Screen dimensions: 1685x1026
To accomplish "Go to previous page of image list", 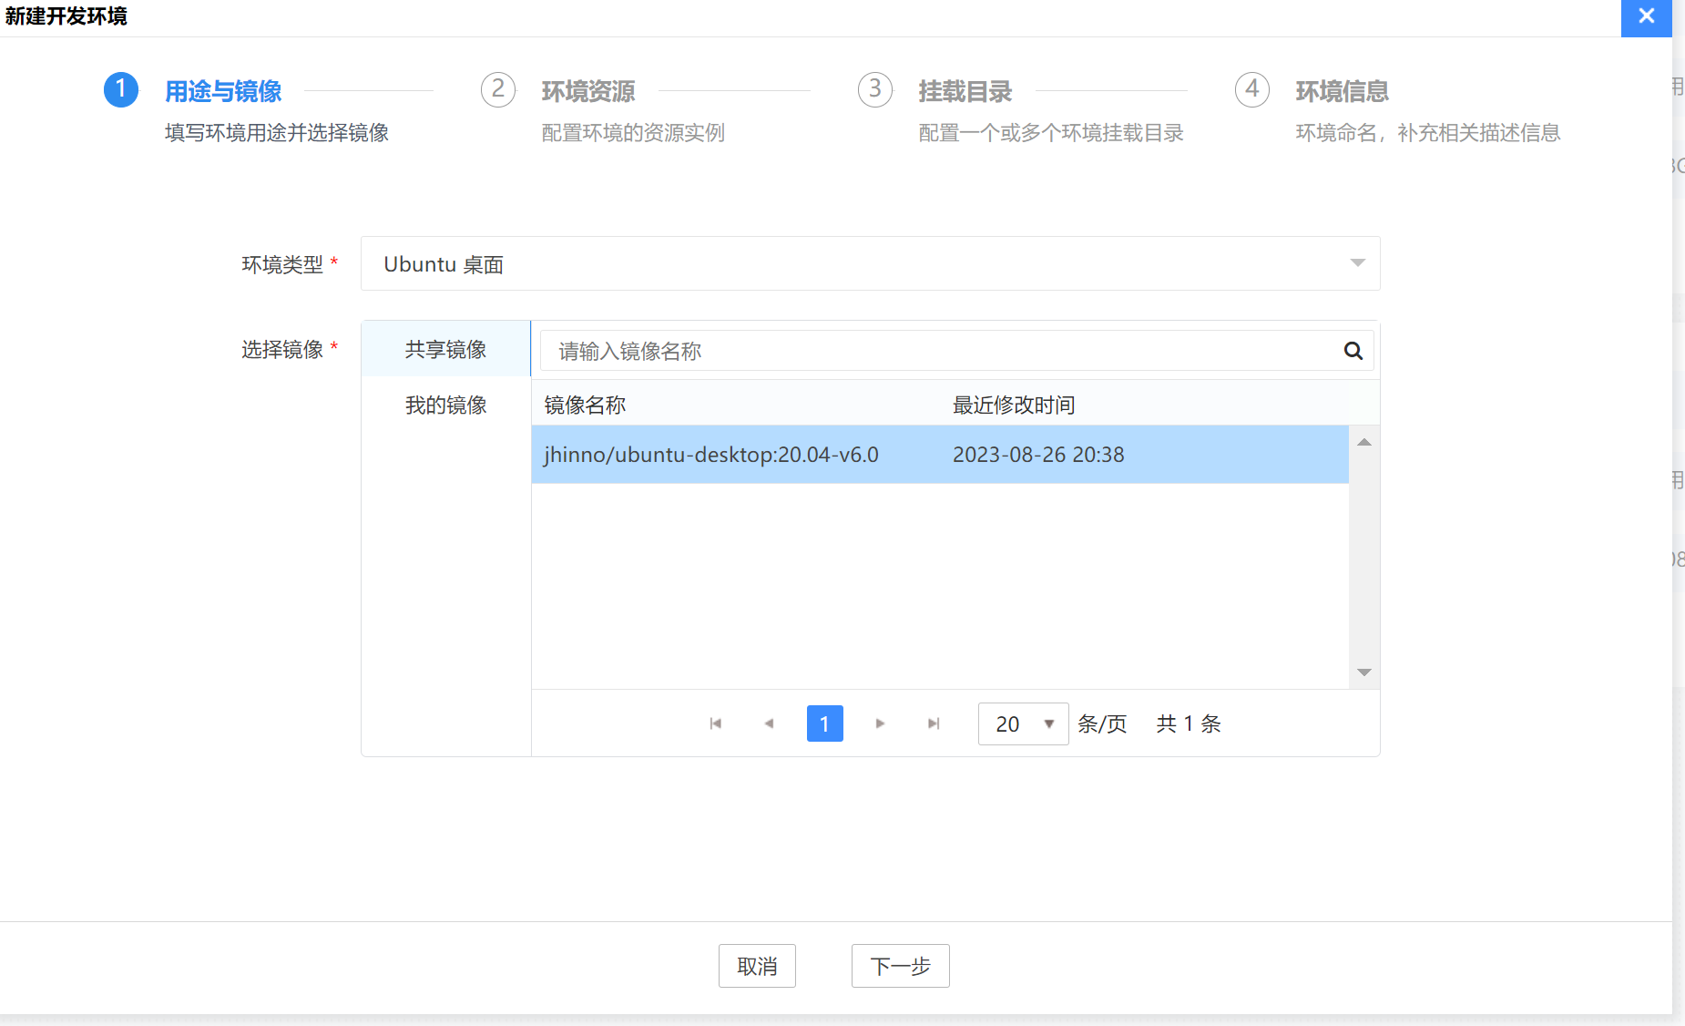I will [770, 723].
